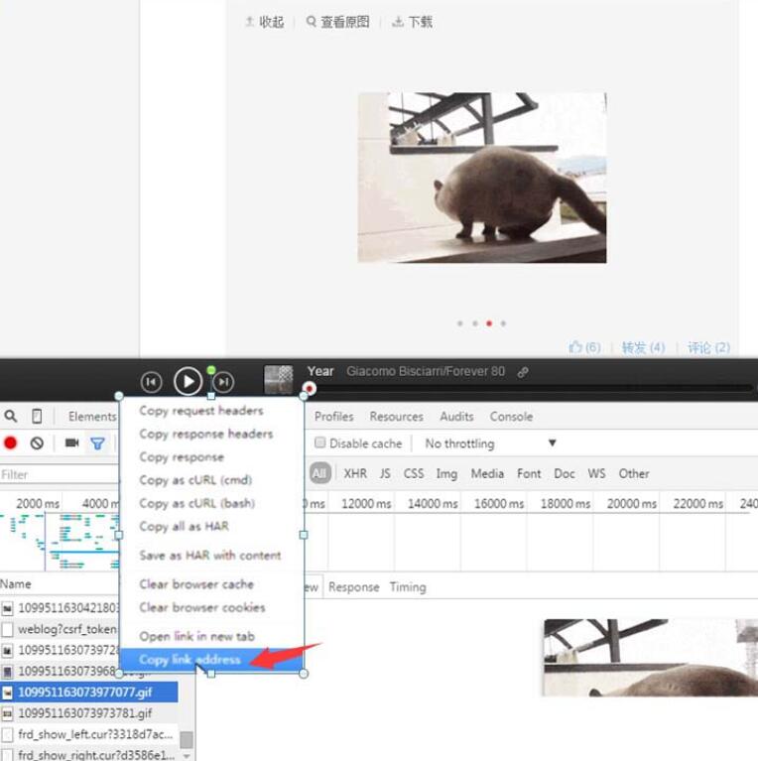Toggle device mode with the phone icon

[x=37, y=417]
